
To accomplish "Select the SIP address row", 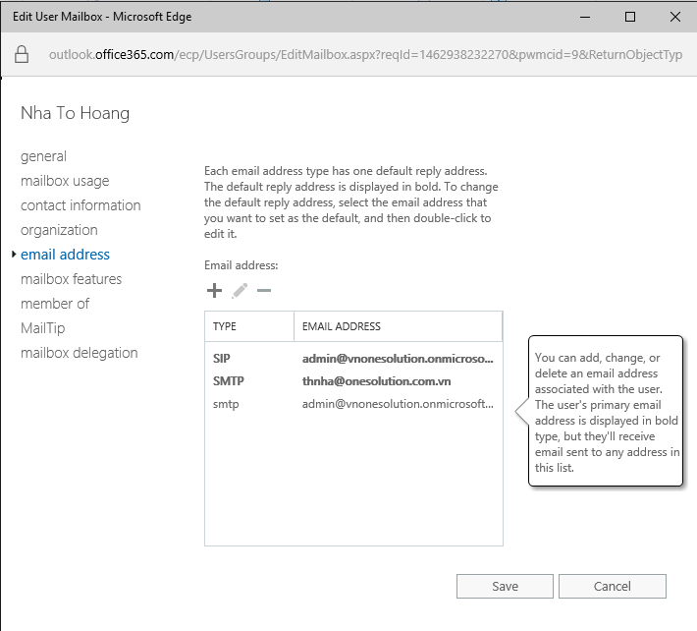I will tap(352, 359).
